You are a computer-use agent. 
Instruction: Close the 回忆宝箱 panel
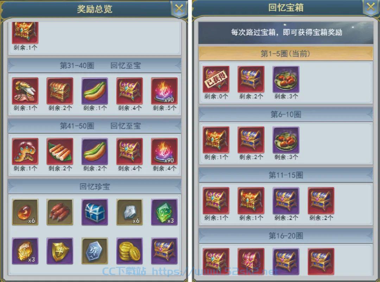pos(370,7)
